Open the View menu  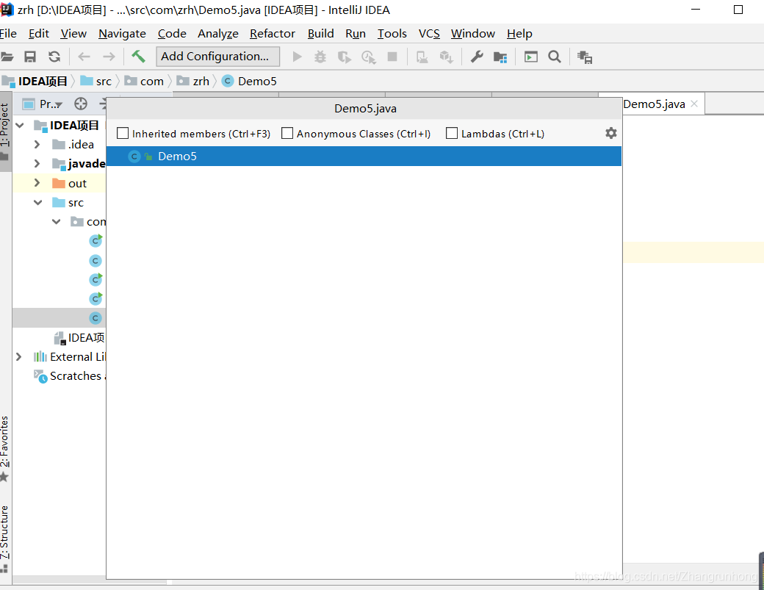(73, 34)
